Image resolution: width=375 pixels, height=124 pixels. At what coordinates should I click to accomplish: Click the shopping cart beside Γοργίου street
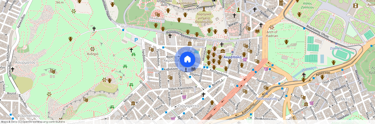(311, 103)
